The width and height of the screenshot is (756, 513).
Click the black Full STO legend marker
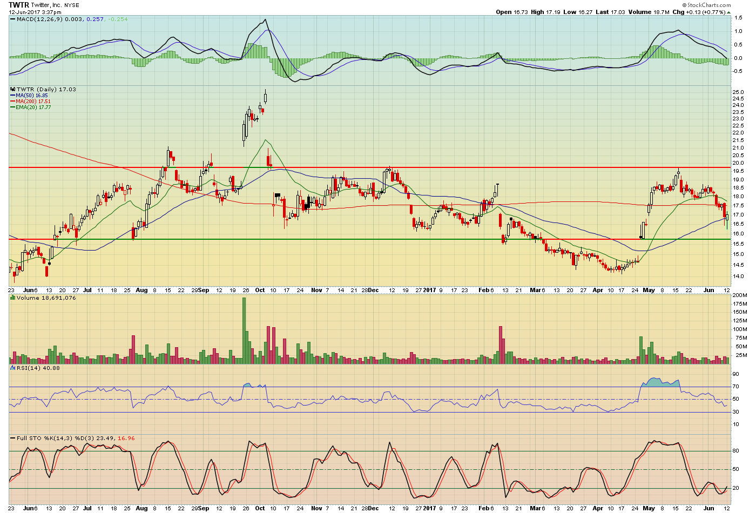click(13, 438)
